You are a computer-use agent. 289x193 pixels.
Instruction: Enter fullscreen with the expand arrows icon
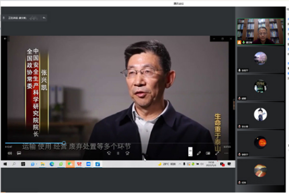point(217,153)
